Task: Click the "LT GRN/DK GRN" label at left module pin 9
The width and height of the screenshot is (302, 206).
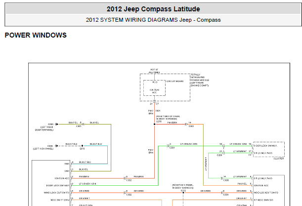Action: coord(87,184)
